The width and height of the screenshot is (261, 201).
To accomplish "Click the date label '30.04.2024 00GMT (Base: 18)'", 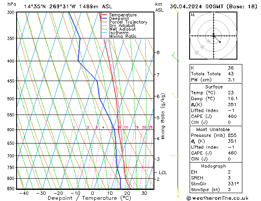I will tap(214, 7).
